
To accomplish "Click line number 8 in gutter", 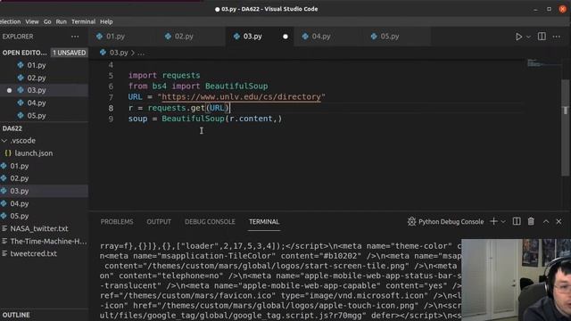I will click(111, 108).
